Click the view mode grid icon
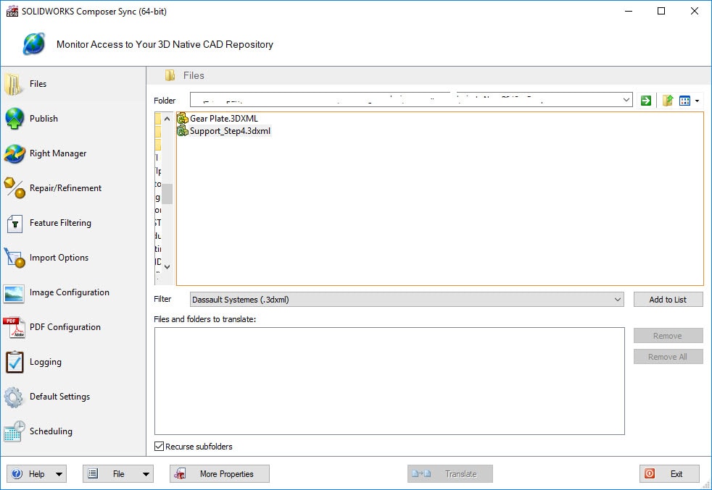Viewport: 712px width, 490px height. [684, 101]
